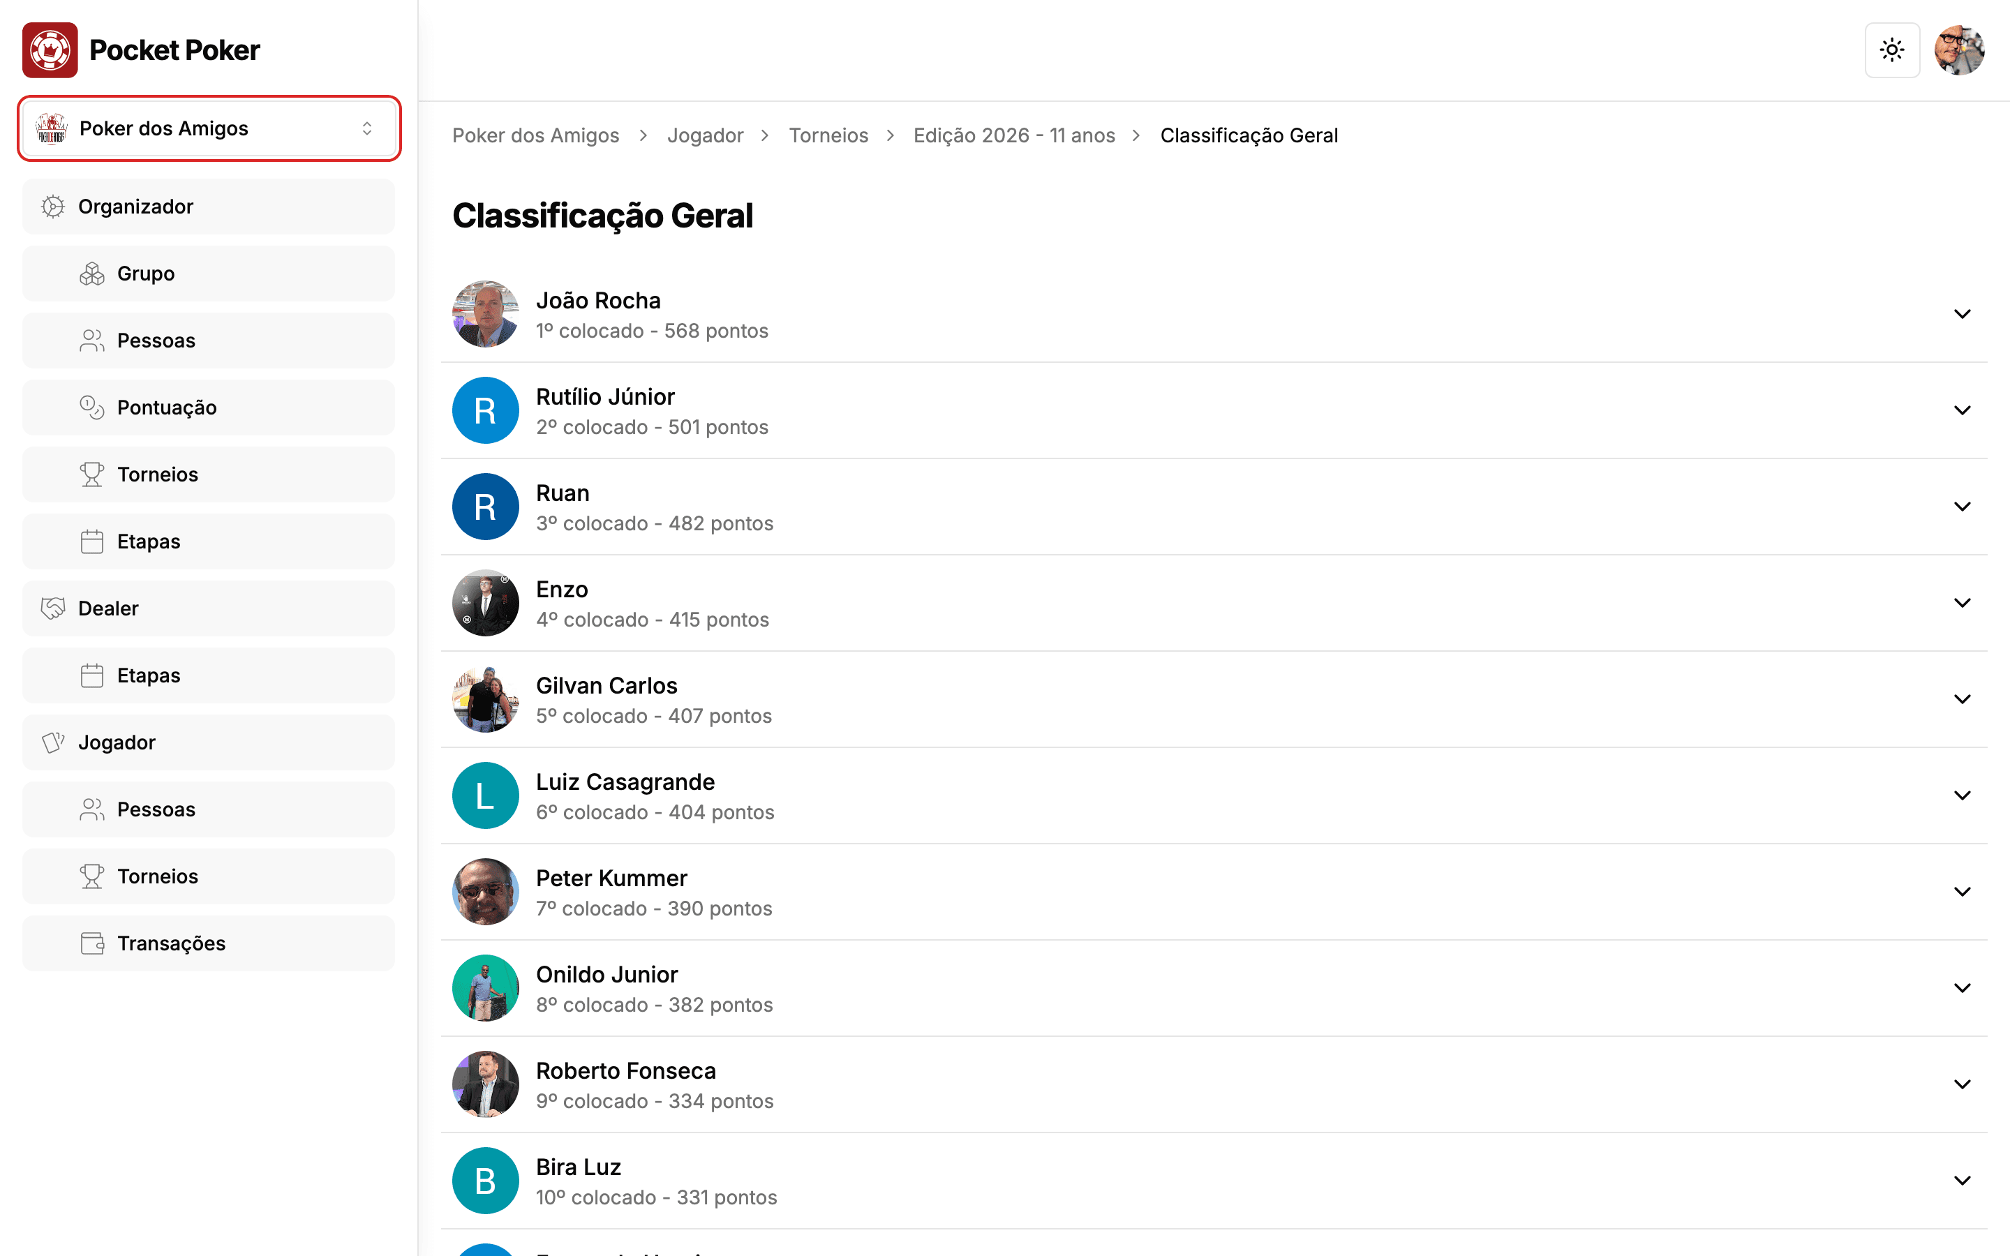The image size is (2010, 1256).
Task: Click the cards icon next to Jogador
Action: click(x=53, y=742)
